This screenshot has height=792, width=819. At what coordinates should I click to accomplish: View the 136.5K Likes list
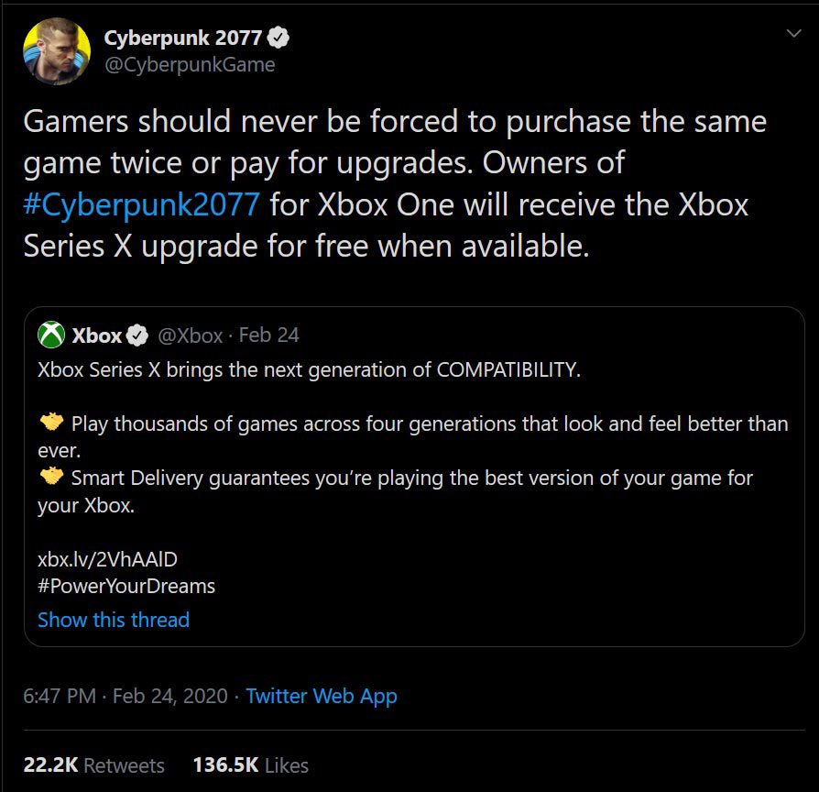[250, 765]
